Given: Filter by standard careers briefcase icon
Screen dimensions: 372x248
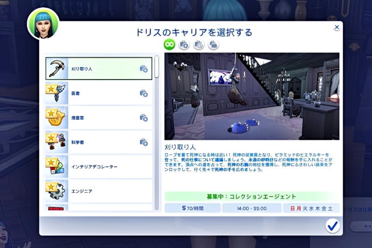Looking at the screenshot, I should tap(213, 44).
